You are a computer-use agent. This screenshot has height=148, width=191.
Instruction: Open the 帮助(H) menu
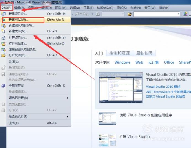tap(164, 8)
